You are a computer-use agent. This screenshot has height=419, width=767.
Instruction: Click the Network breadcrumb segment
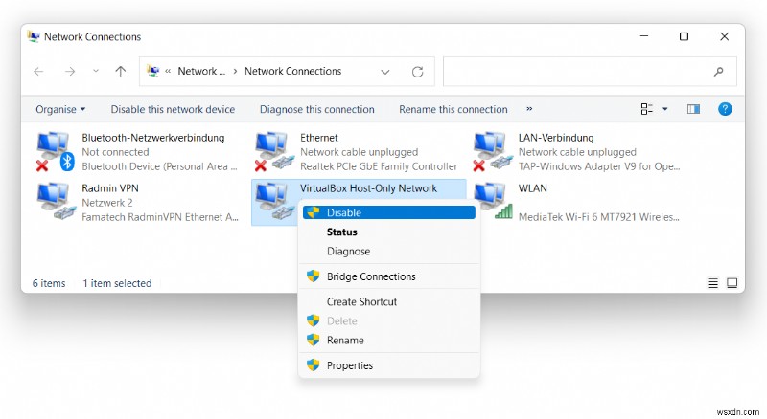[x=201, y=72]
